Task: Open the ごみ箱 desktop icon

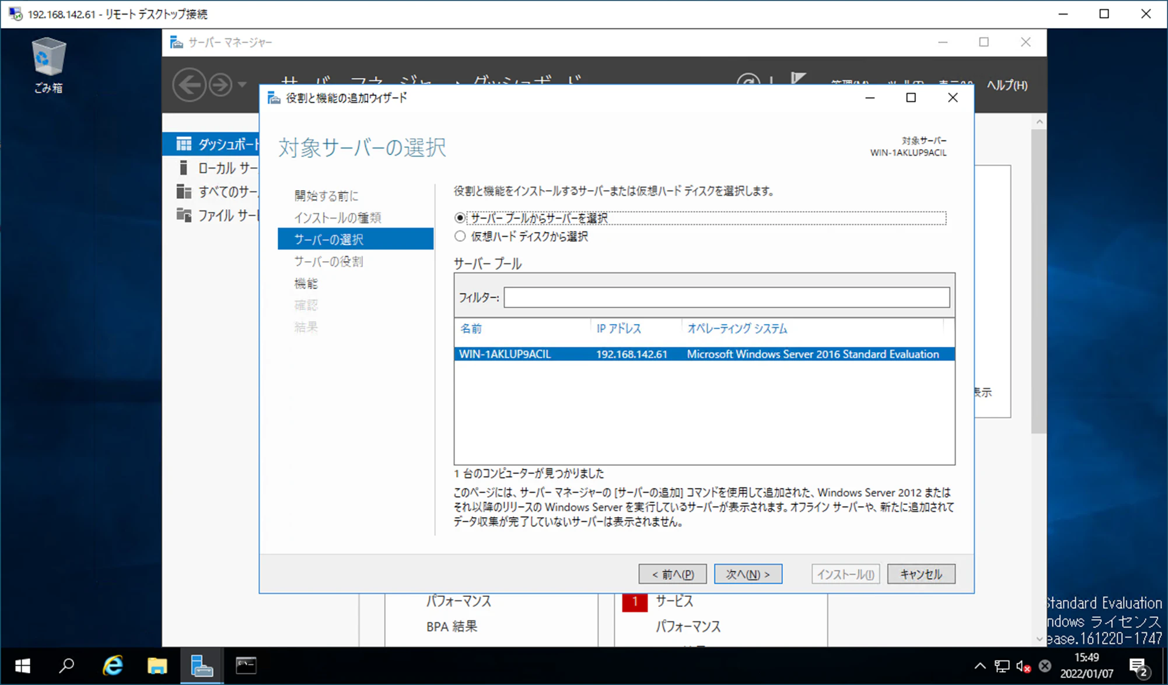Action: [x=48, y=65]
